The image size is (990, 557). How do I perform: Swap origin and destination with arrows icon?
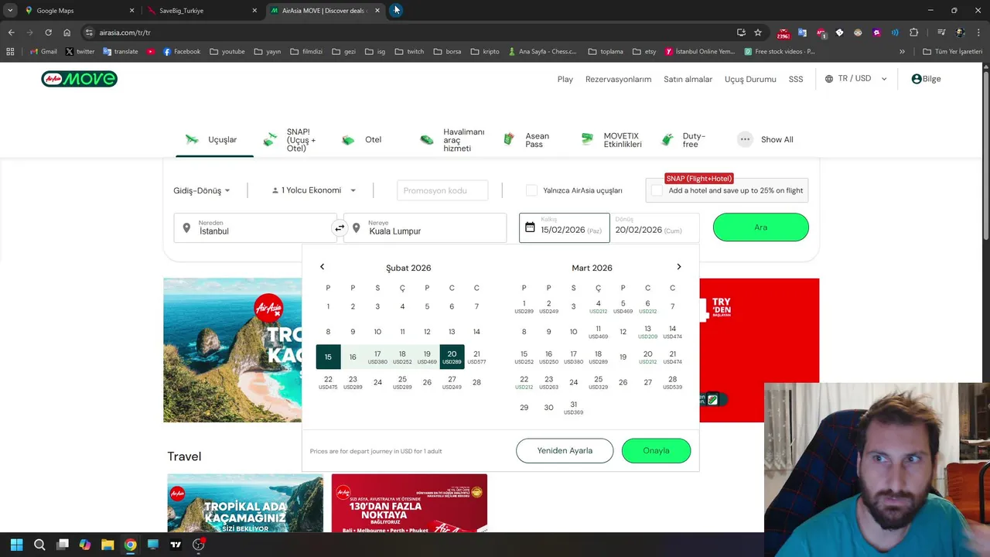tap(340, 227)
